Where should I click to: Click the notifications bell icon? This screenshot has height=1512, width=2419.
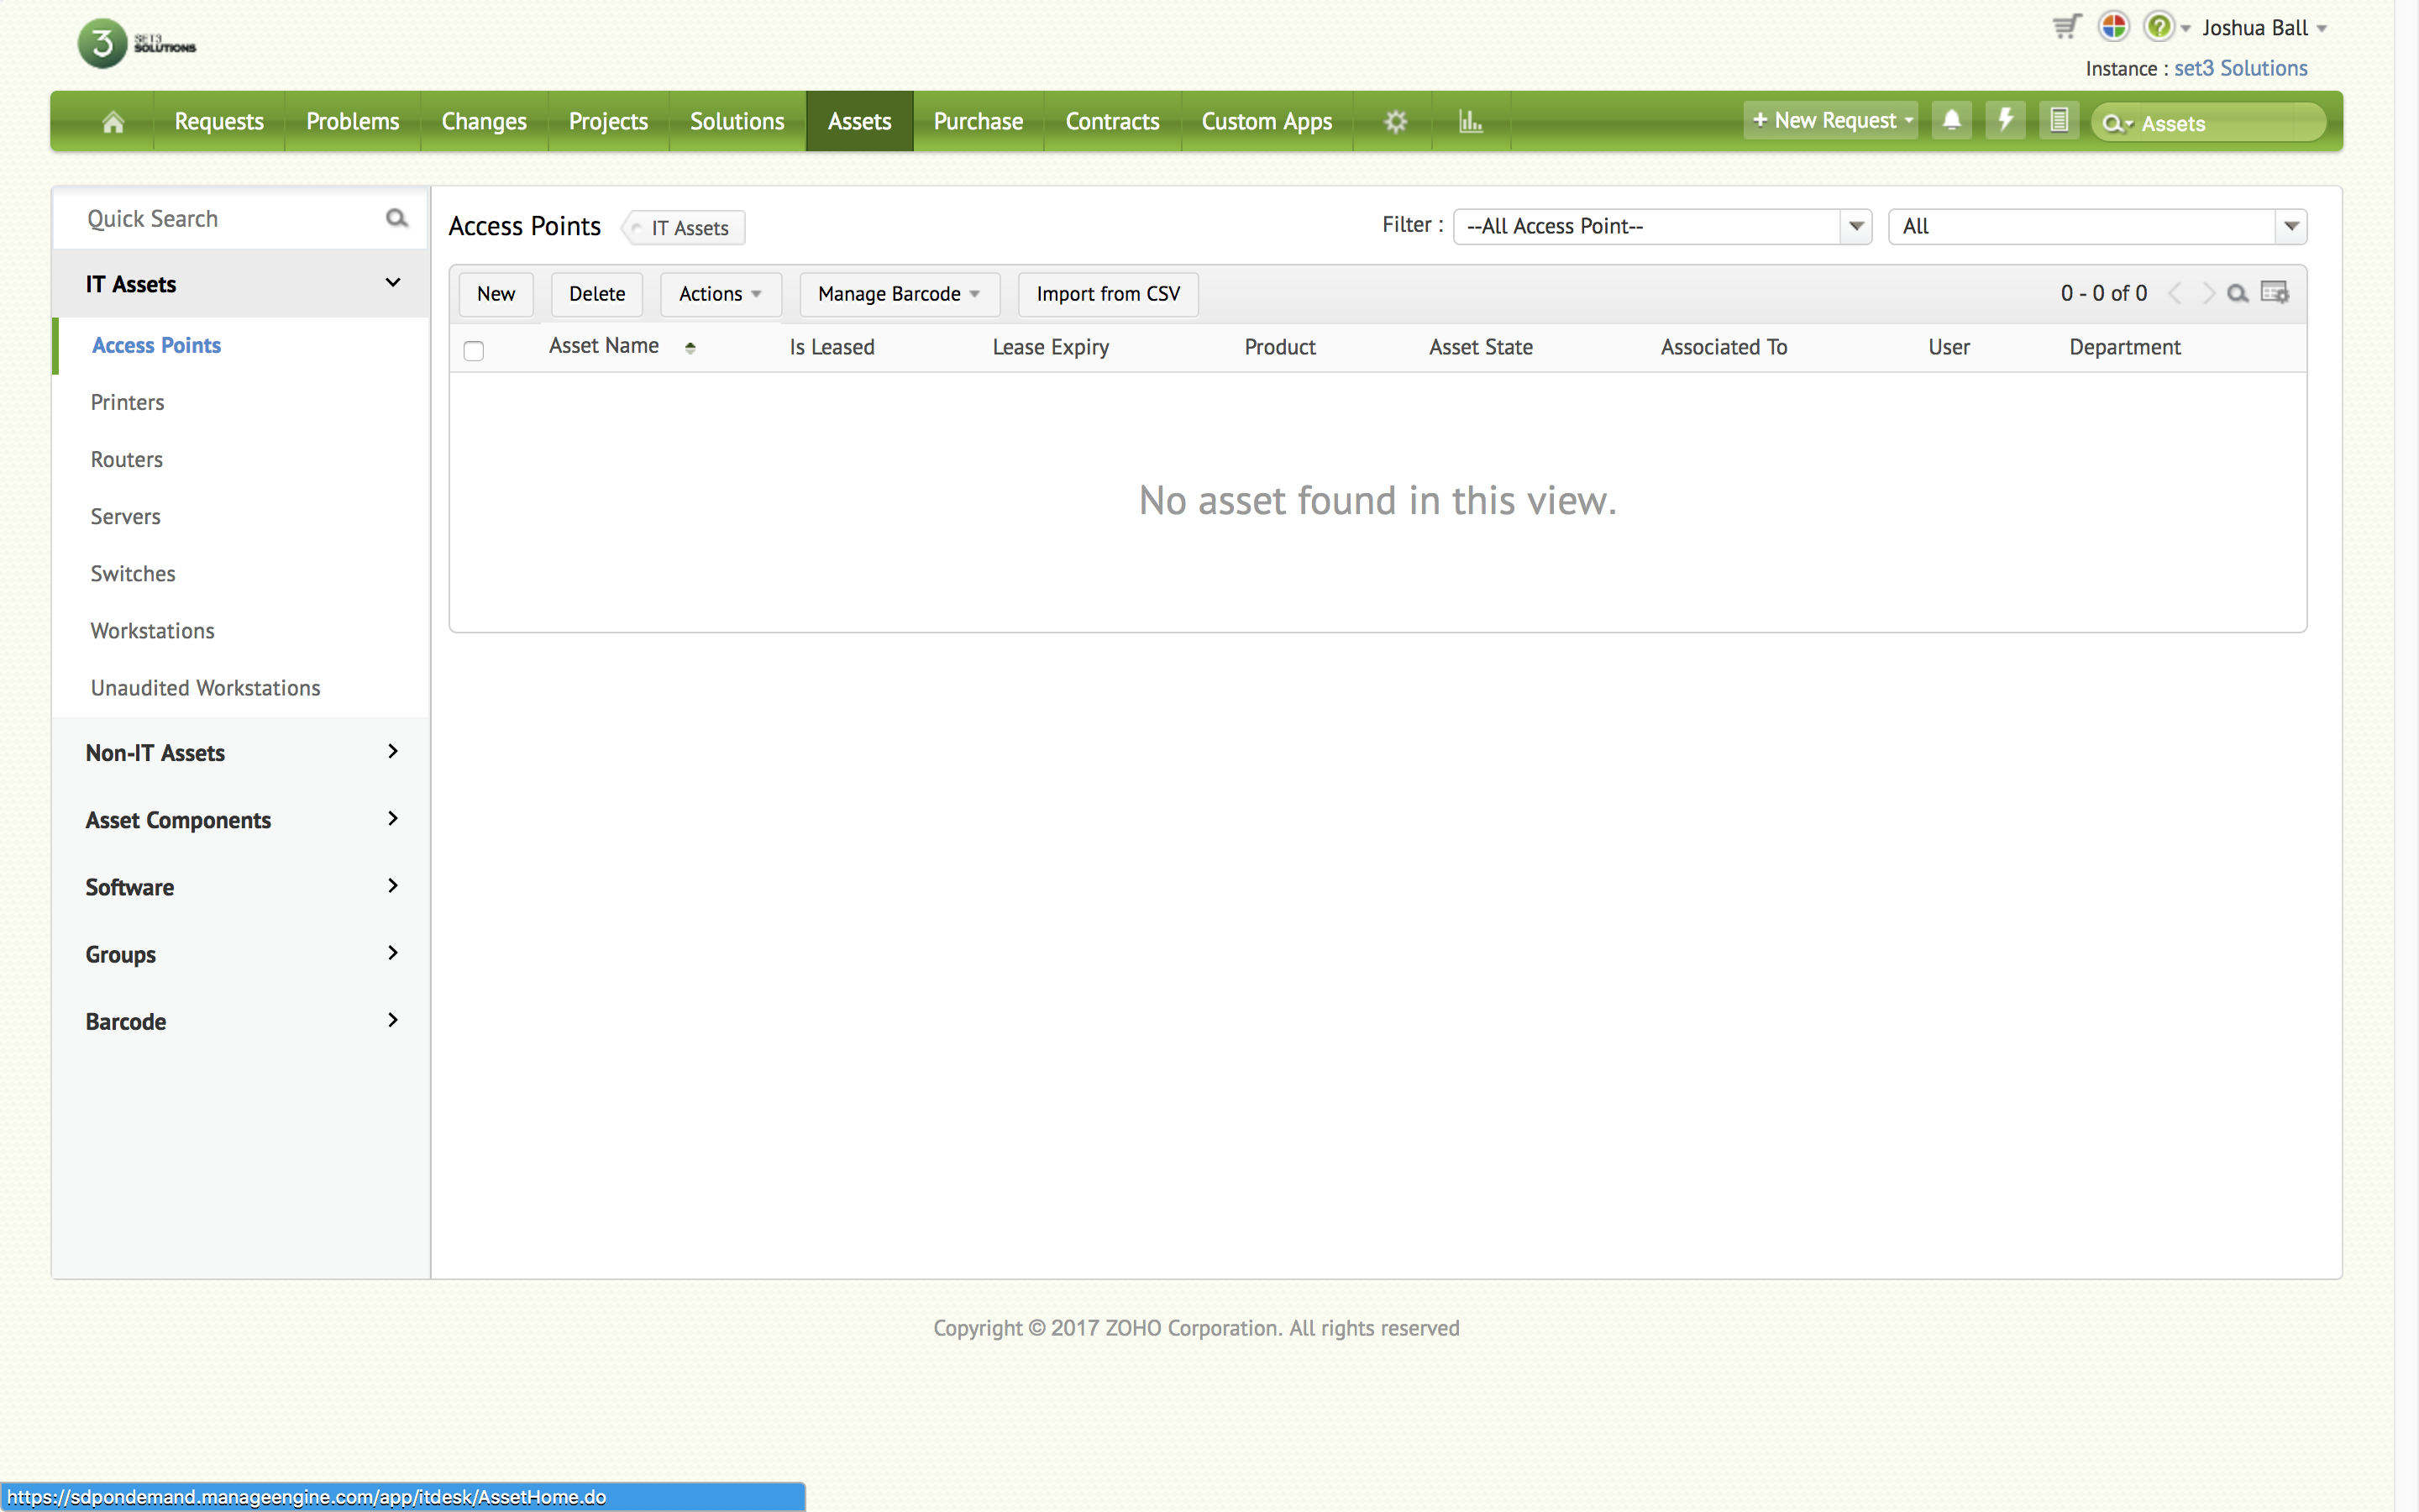tap(1951, 121)
